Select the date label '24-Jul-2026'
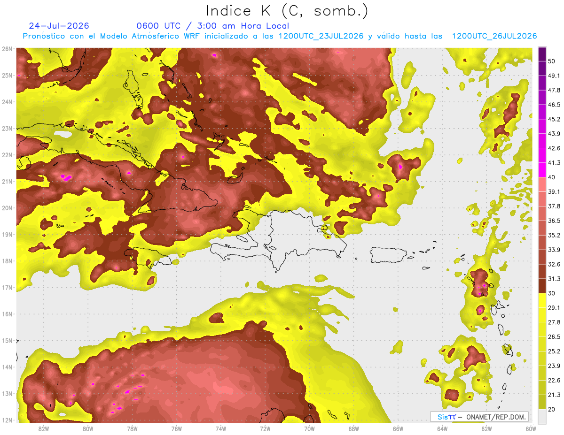The width and height of the screenshot is (564, 435). (x=59, y=26)
